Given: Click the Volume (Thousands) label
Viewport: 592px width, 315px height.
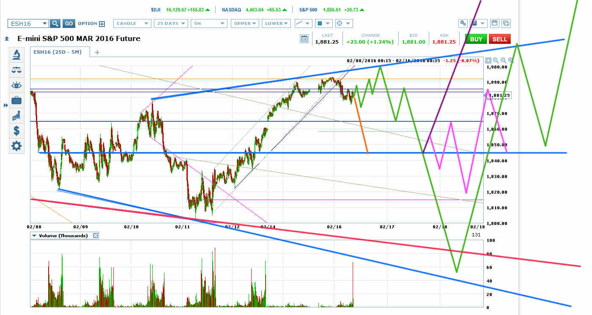Looking at the screenshot, I should click(x=63, y=236).
